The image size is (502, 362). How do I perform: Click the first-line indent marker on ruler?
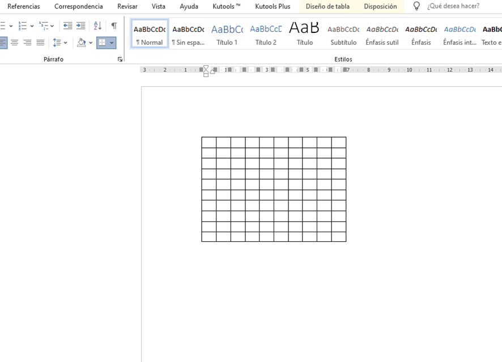(206, 67)
